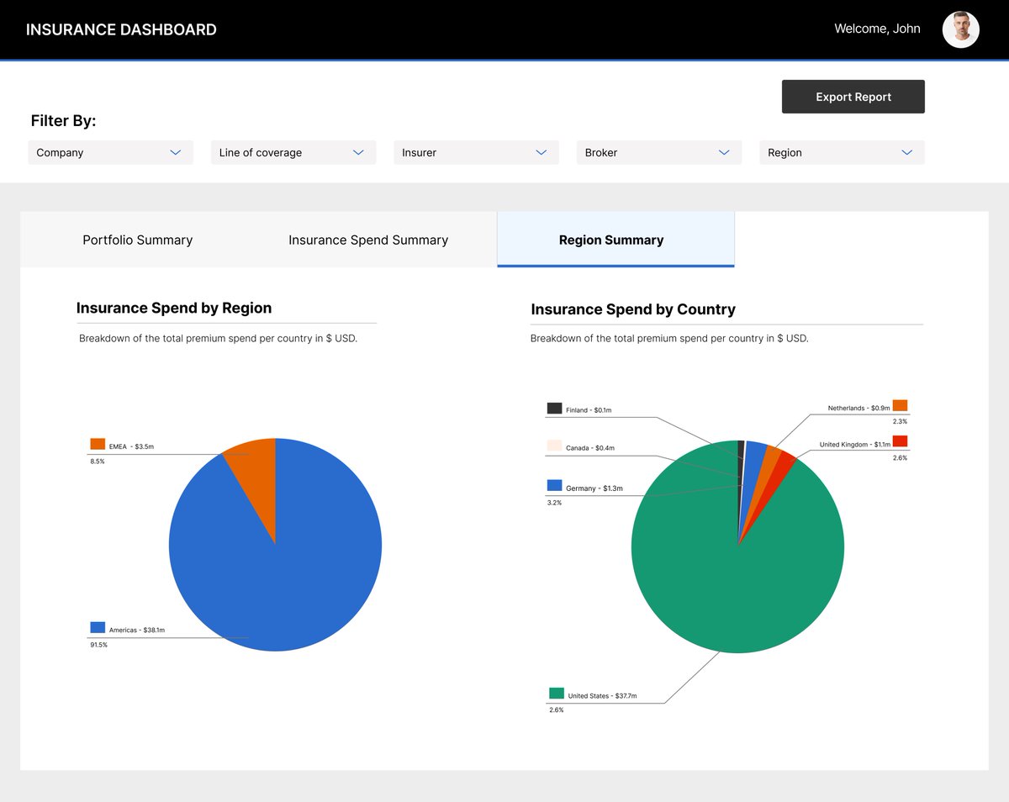
Task: Click the orange Netherlands legend swatch
Action: [900, 405]
